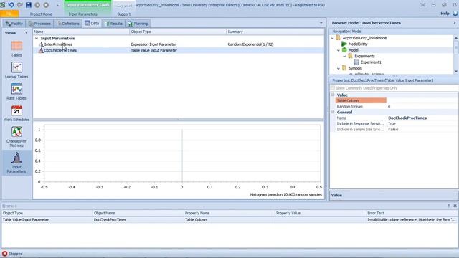Image resolution: width=459 pixels, height=258 pixels.
Task: Select the Data tab
Action: [92, 23]
